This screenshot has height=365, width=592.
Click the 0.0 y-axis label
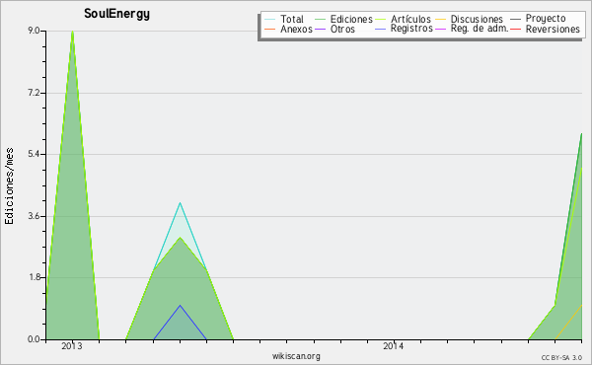(x=34, y=339)
